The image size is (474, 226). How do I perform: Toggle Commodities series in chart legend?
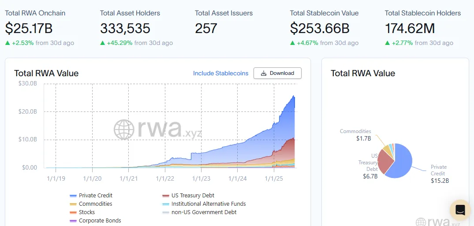pos(91,204)
